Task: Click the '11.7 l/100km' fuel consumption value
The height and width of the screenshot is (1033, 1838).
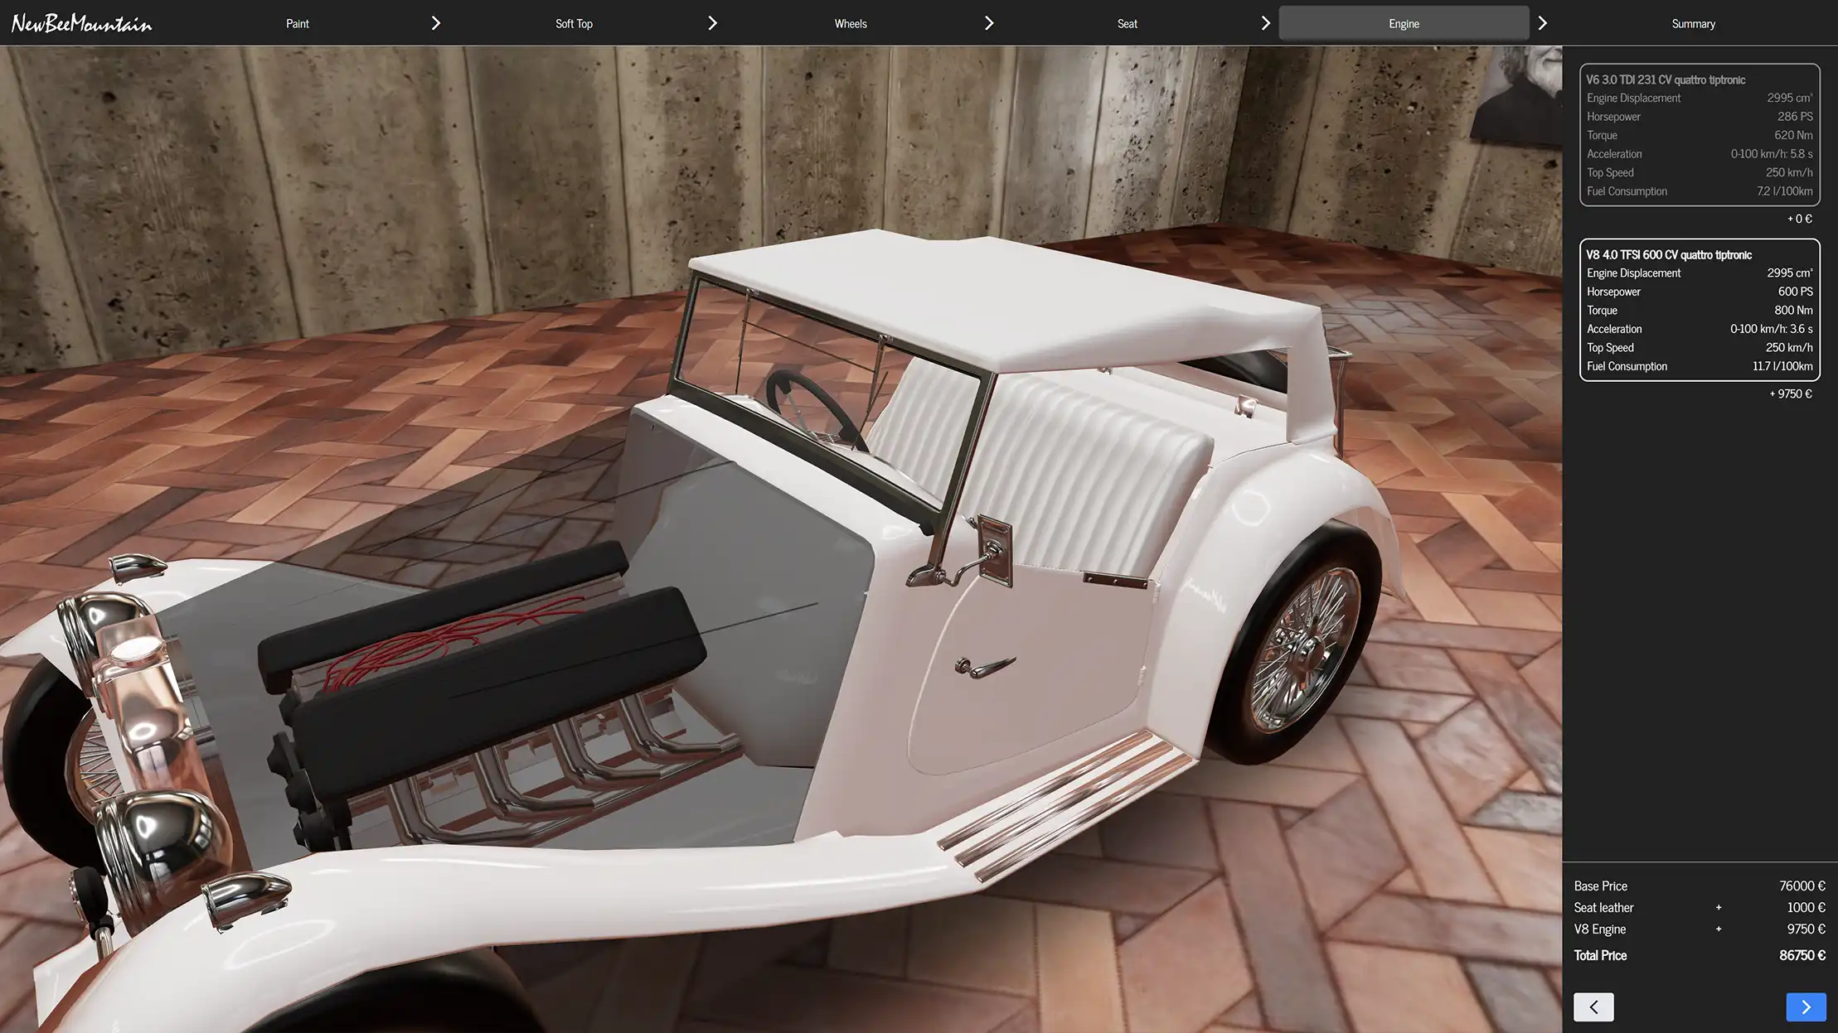Action: coord(1782,366)
